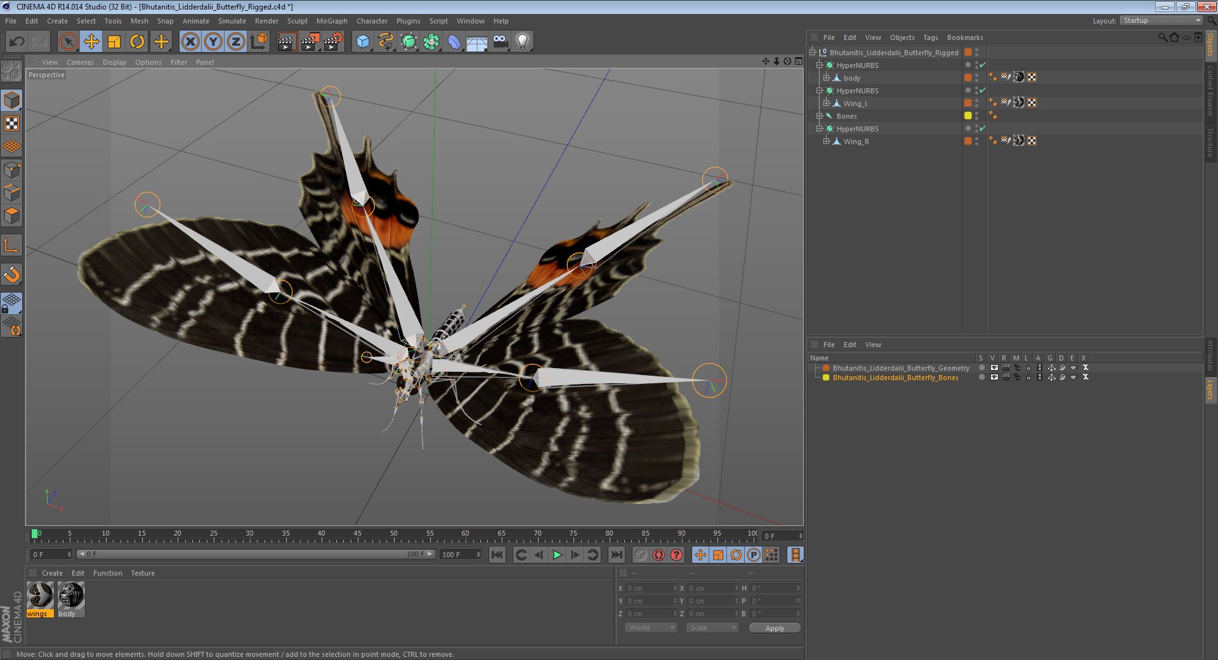Go to the start of animation

click(497, 555)
